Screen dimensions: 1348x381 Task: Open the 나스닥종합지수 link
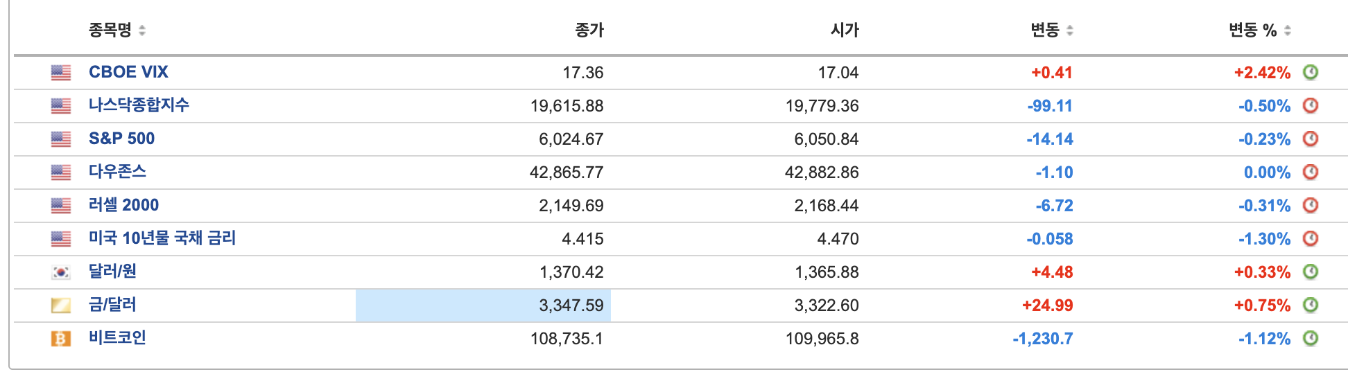(139, 105)
